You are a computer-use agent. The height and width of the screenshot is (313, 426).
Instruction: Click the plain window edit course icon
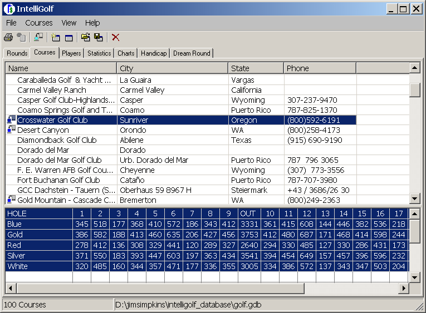click(68, 38)
